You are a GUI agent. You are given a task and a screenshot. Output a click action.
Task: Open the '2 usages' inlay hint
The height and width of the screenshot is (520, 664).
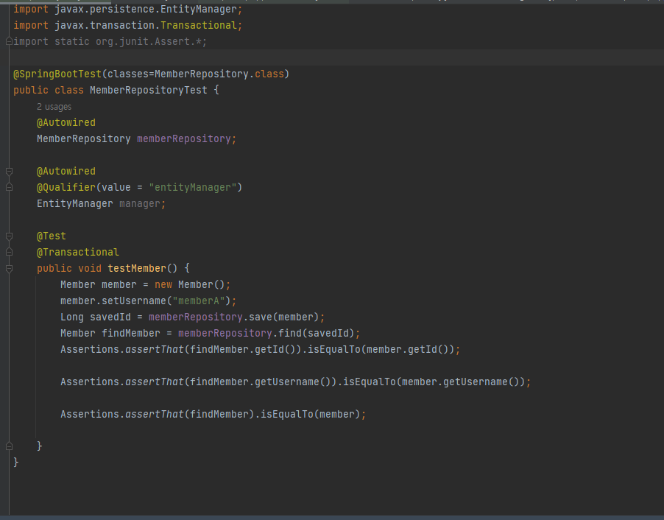54,107
